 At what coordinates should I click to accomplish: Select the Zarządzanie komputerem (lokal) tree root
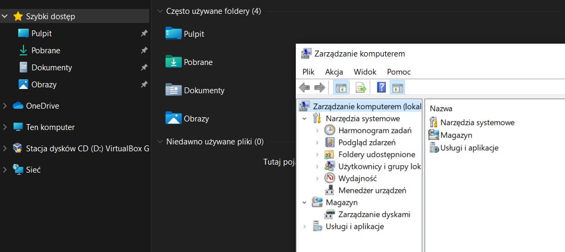click(360, 107)
